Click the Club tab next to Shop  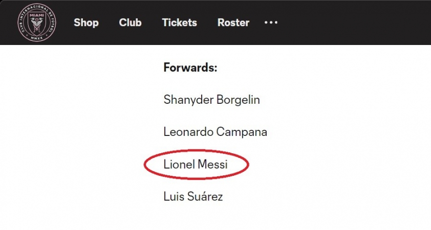(131, 22)
